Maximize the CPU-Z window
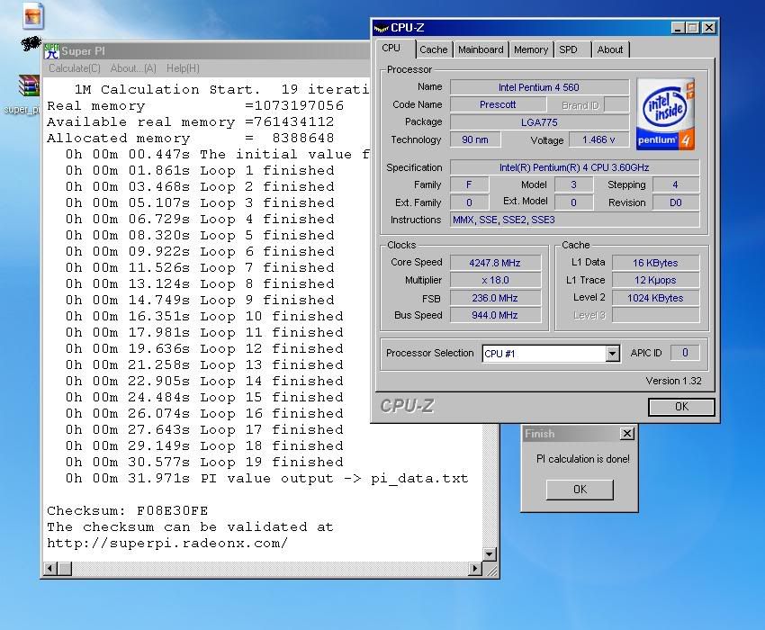The image size is (765, 630). pos(692,28)
